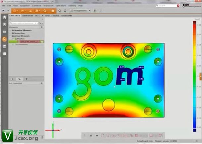Click the -0.39 deviation label

pos(121,67)
